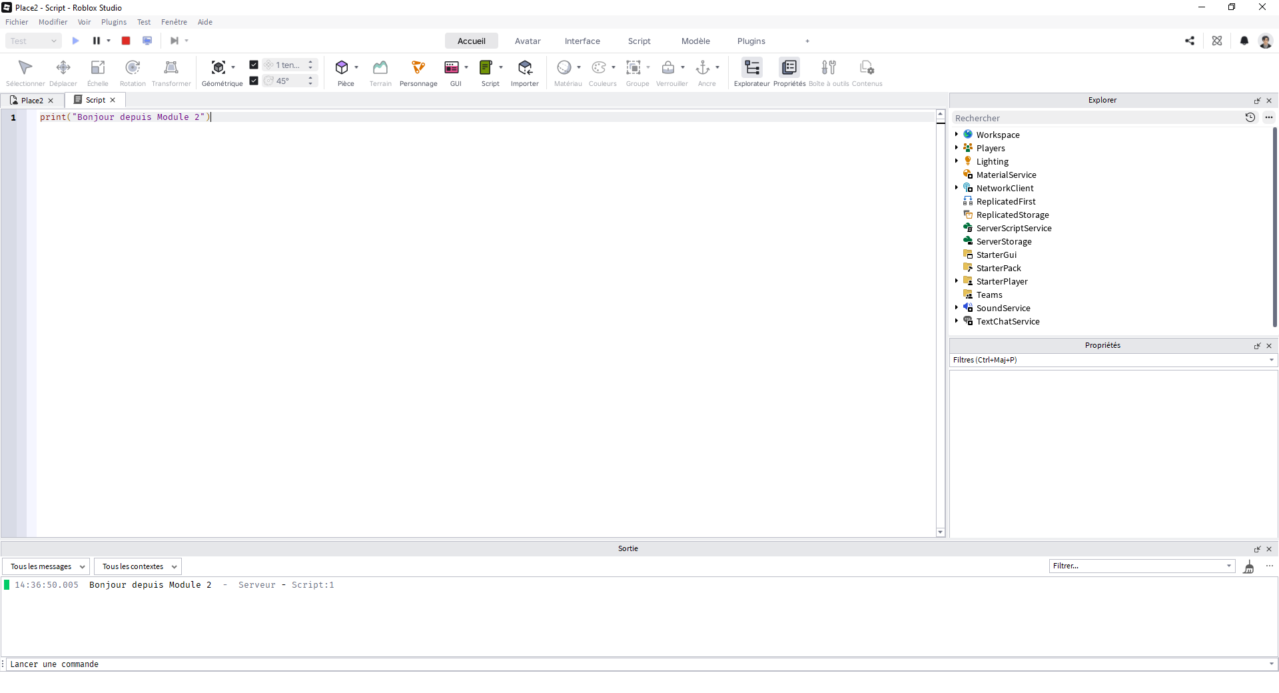Expand the Lighting tree node

coord(957,161)
